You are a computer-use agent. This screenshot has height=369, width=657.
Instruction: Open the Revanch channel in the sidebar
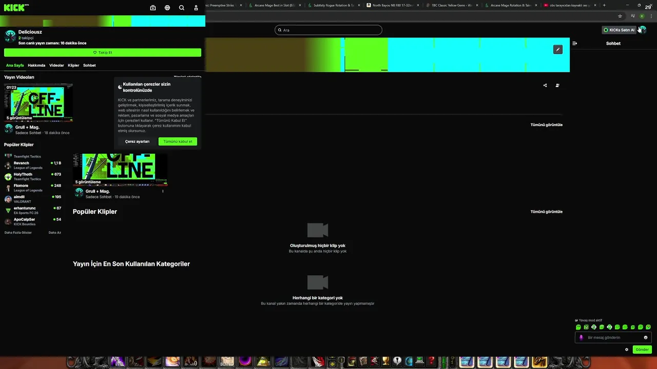pyautogui.click(x=33, y=165)
